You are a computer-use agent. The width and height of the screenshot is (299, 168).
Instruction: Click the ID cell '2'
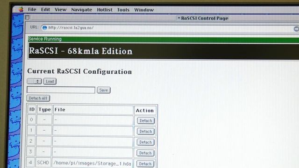tap(31, 141)
